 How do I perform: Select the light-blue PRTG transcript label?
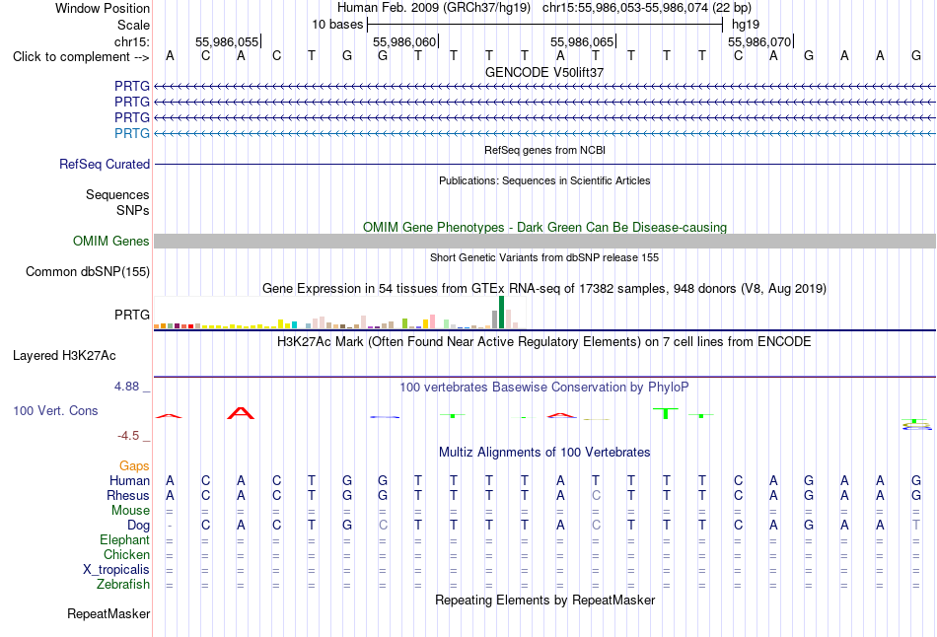coord(132,133)
